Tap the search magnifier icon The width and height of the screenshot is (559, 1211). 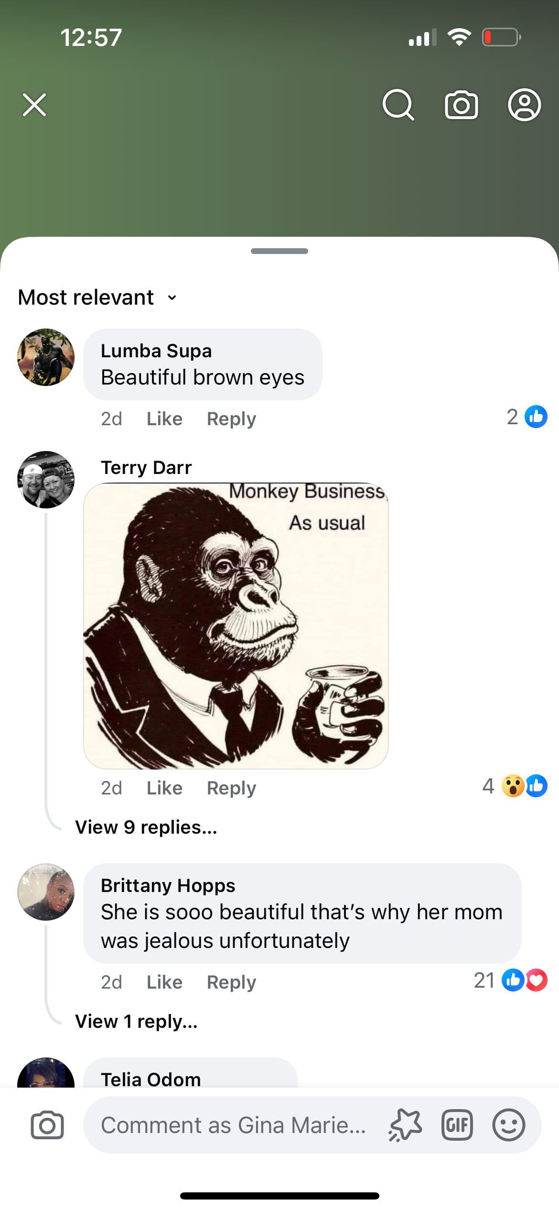pyautogui.click(x=398, y=105)
